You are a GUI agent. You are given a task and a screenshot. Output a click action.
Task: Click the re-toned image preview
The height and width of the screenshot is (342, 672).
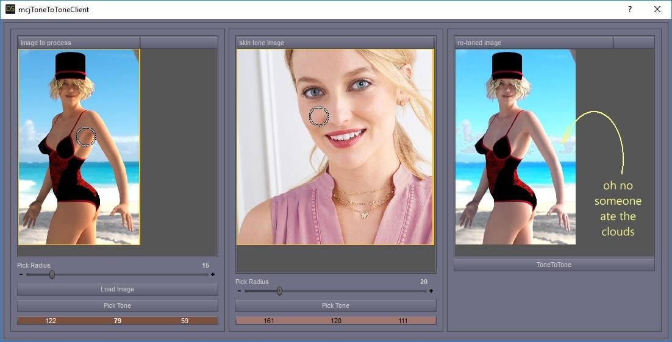click(515, 147)
